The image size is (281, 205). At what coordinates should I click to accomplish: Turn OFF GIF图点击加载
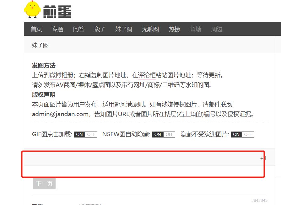(91, 134)
